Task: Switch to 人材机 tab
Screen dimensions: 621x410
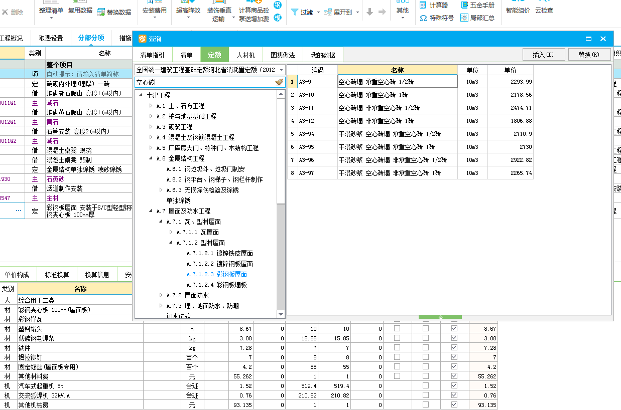Action: coord(246,55)
